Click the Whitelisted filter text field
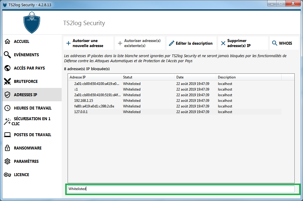 point(181,189)
